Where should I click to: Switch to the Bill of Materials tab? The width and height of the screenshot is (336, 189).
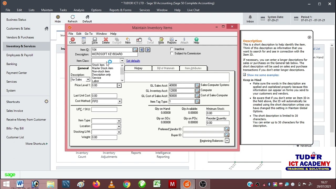(166, 68)
